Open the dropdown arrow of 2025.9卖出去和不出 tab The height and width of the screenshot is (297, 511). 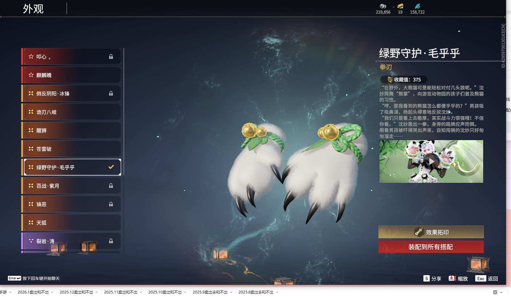click(231, 292)
